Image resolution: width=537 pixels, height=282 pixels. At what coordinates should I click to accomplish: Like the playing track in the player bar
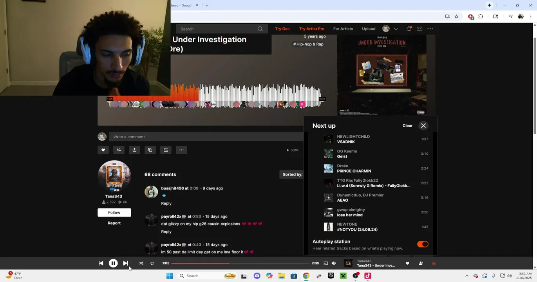pos(407,263)
